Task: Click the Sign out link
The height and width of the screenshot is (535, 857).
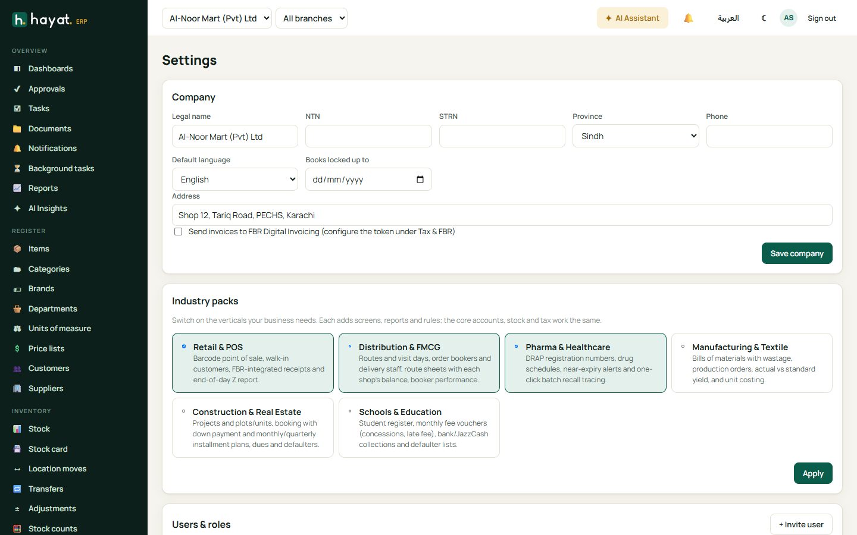Action: tap(822, 18)
